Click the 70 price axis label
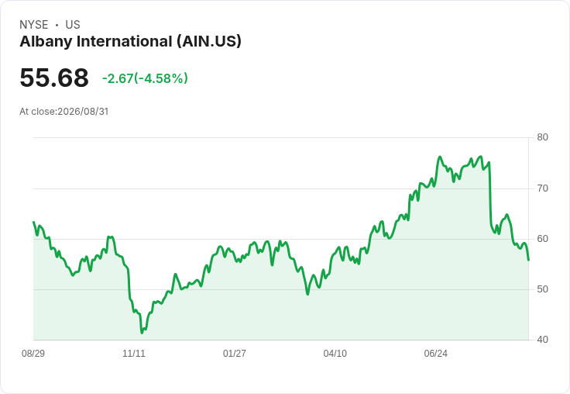This screenshot has height=394, width=570. 542,188
